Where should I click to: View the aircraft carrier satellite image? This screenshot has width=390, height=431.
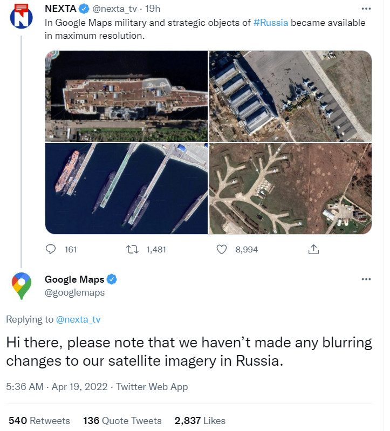coord(126,95)
